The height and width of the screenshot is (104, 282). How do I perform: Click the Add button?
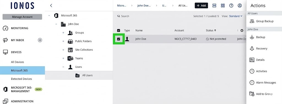[201, 6]
